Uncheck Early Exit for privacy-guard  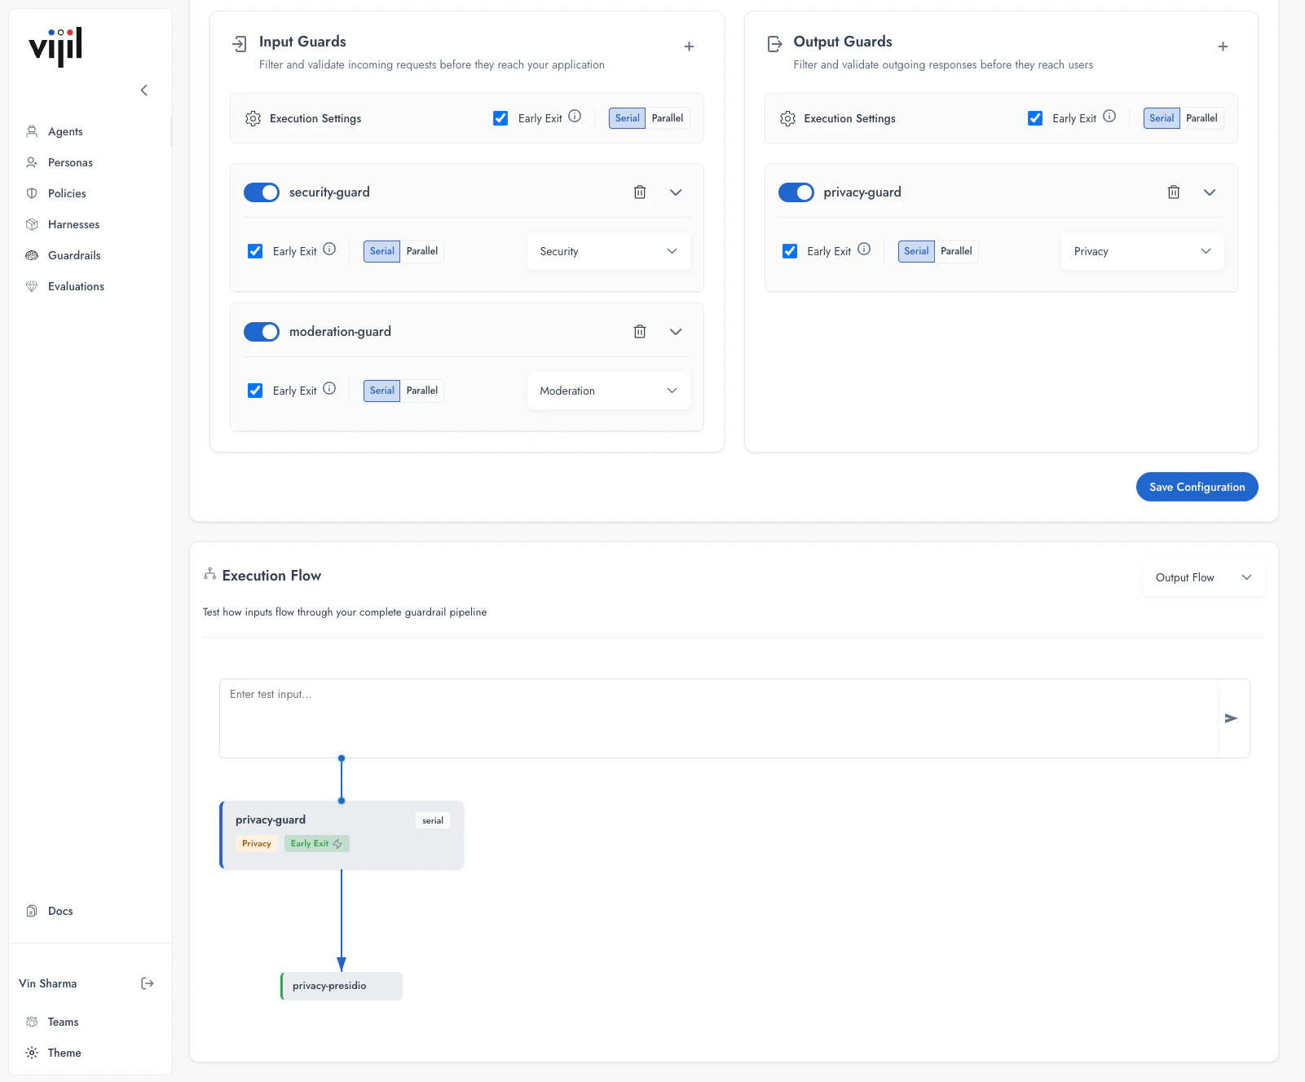click(790, 251)
